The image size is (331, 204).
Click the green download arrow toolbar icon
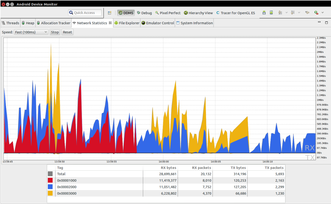[264, 13]
